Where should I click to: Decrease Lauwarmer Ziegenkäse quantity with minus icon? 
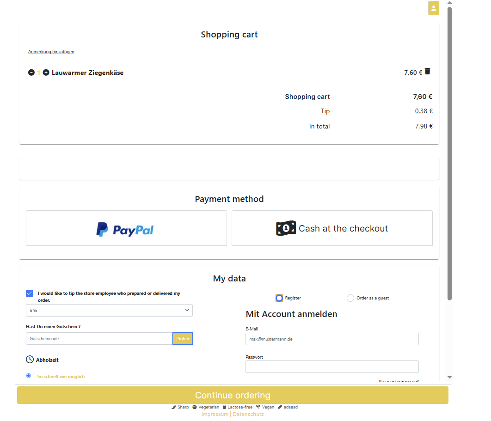coord(31,73)
